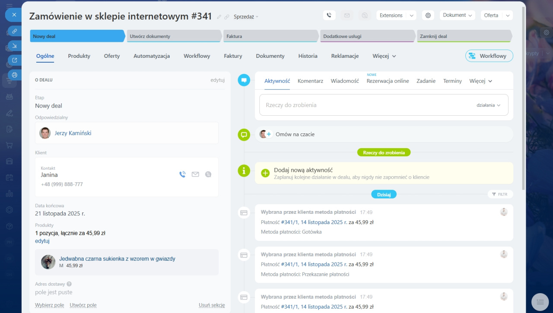Click the print icon on left panel
The image size is (553, 313).
point(14,75)
